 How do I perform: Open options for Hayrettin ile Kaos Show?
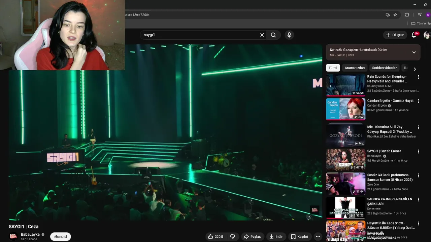coord(419,224)
